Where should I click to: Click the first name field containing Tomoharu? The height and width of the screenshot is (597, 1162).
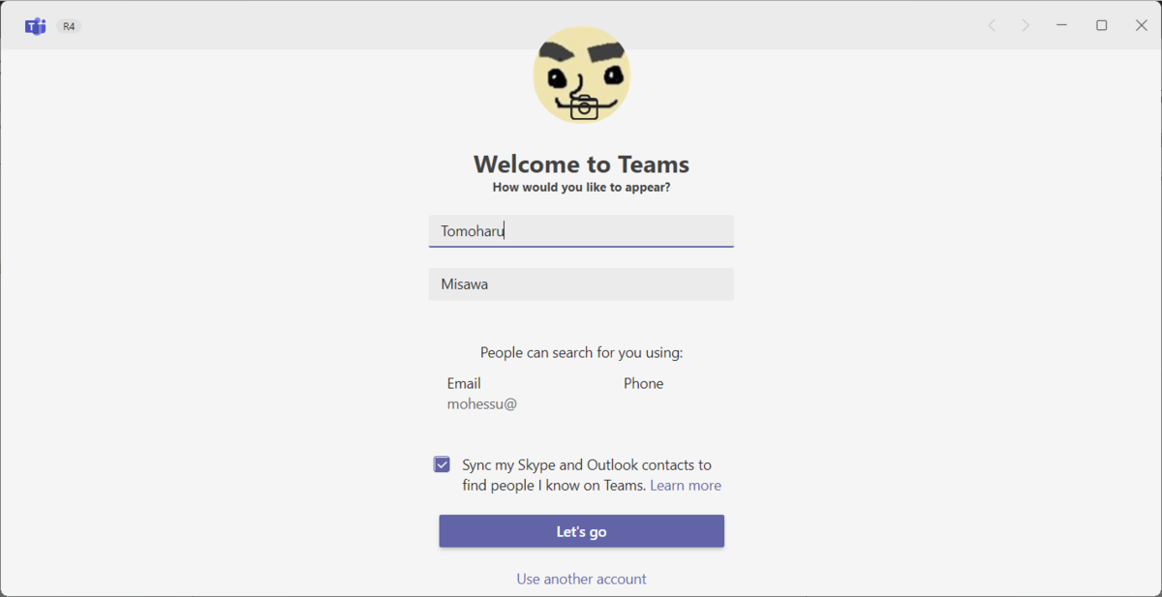(x=581, y=231)
